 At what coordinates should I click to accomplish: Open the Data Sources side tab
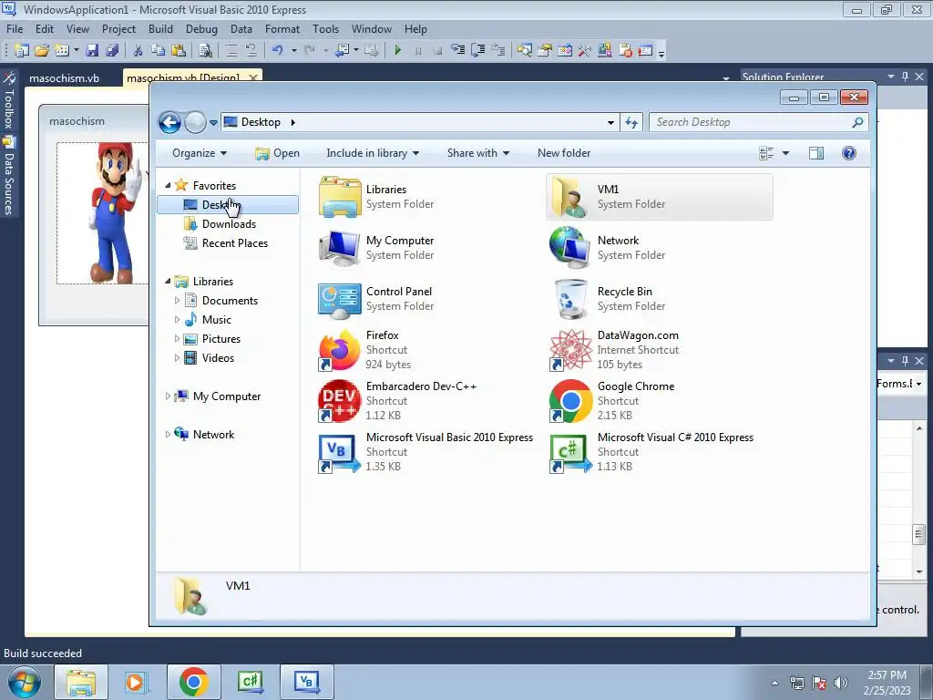click(9, 176)
